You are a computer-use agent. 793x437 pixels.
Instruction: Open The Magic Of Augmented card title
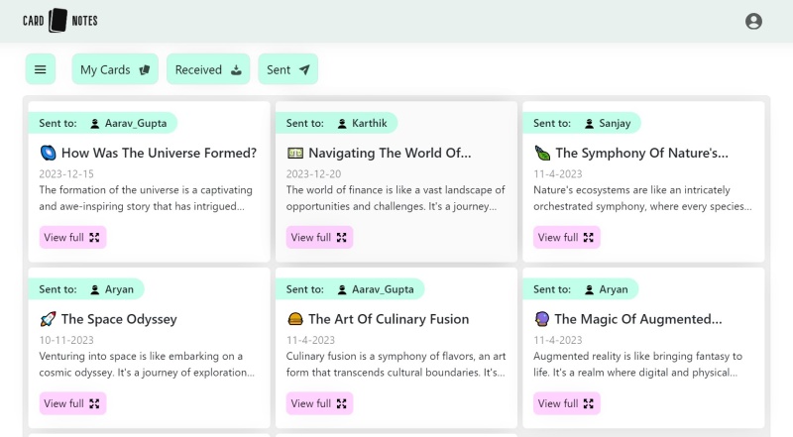[x=637, y=319]
